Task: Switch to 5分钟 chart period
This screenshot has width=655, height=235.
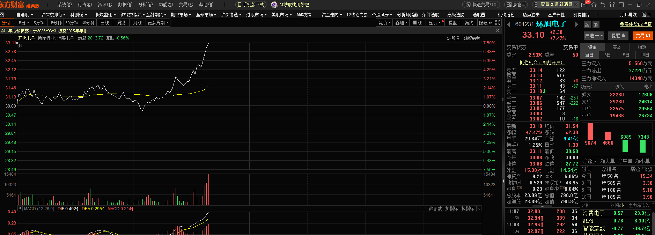Action: click(39, 23)
